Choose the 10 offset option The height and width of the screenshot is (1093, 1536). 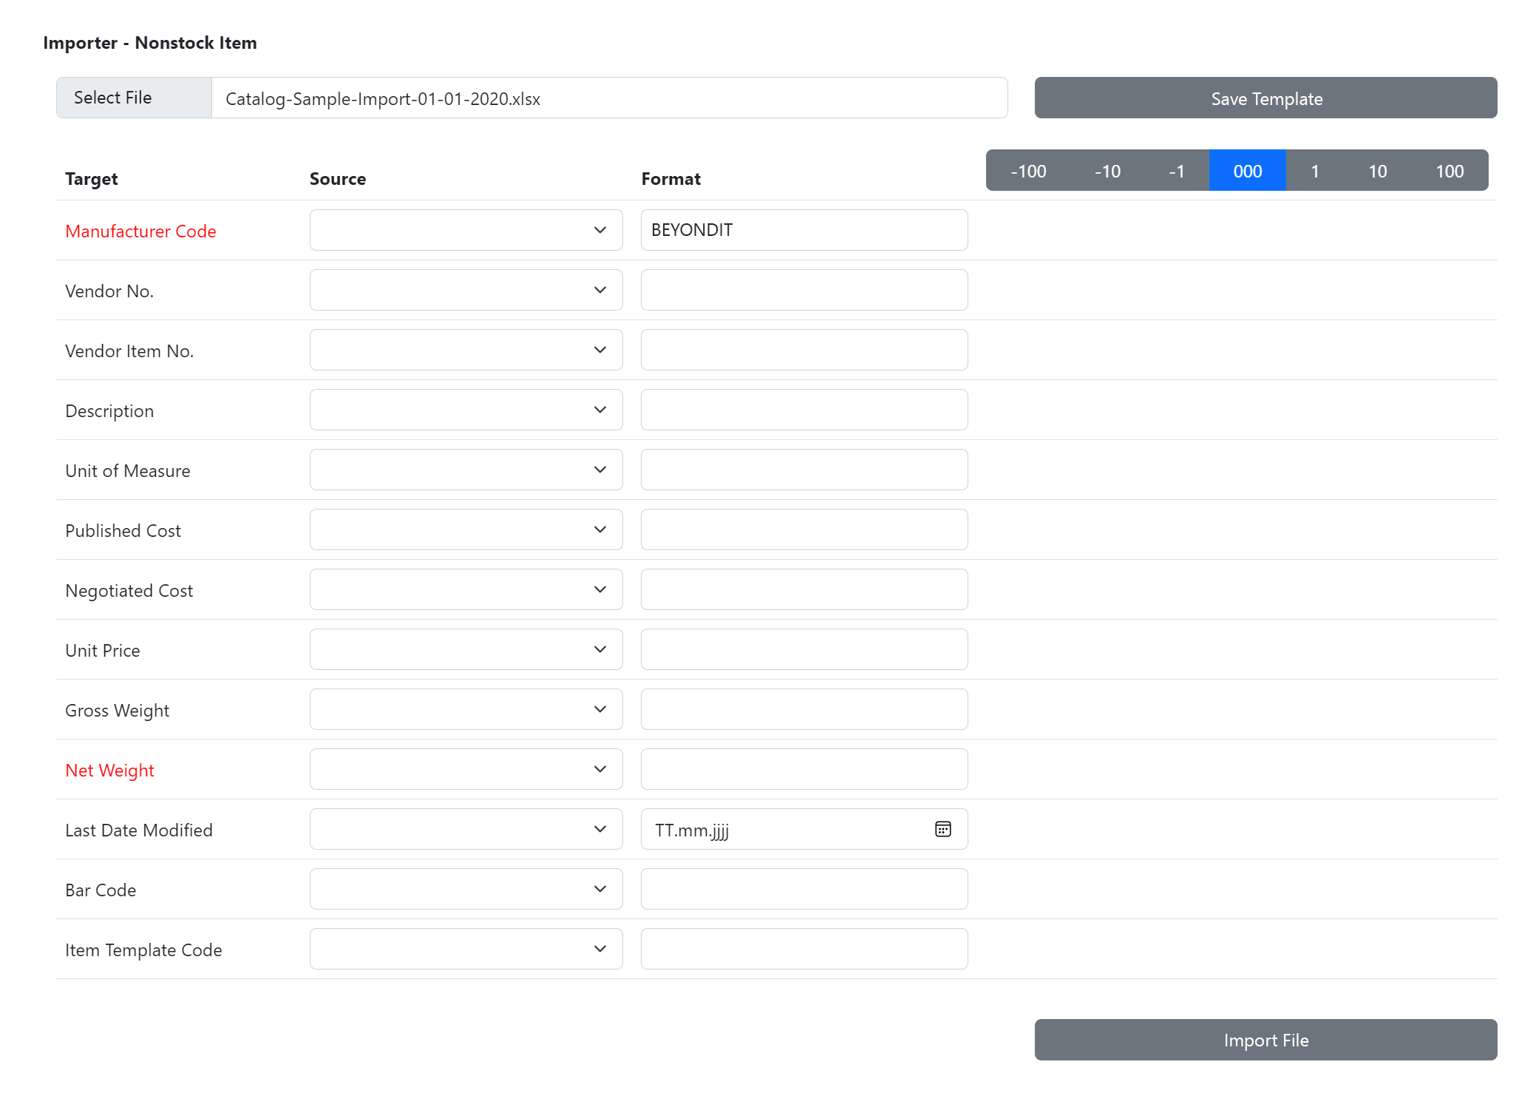click(x=1377, y=171)
